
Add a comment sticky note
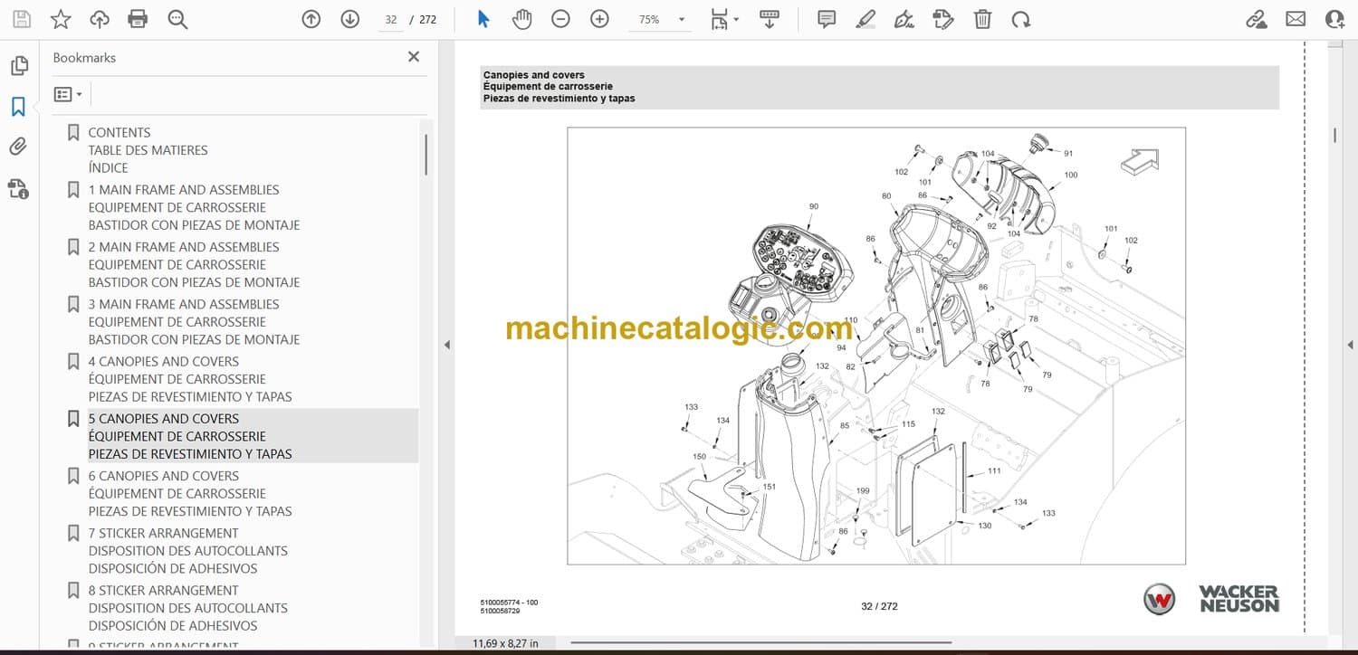[x=826, y=19]
